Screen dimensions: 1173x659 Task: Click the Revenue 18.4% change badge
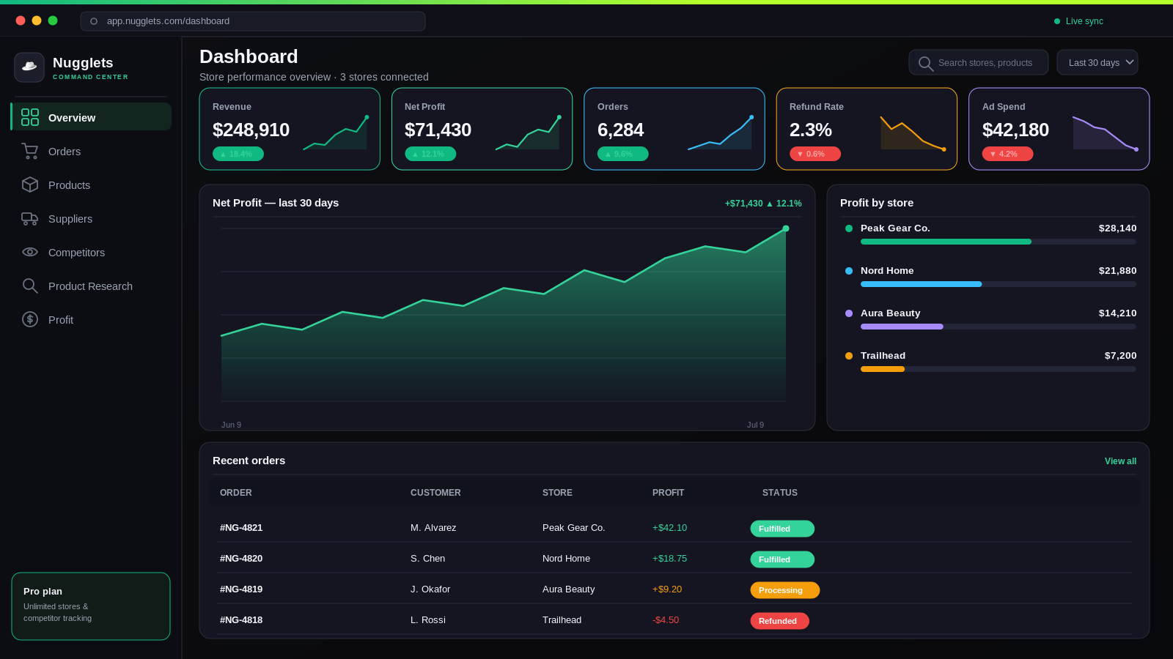238,154
